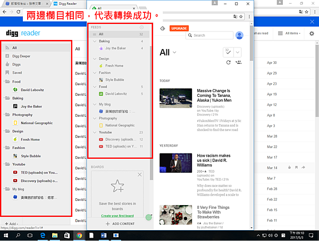The height and width of the screenshot is (244, 319).
Task: Click the UPGRADE button in Feedly
Action: click(x=179, y=29)
